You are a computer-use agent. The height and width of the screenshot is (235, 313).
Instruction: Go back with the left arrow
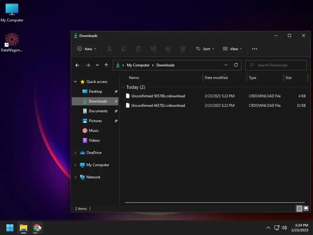pyautogui.click(x=77, y=65)
